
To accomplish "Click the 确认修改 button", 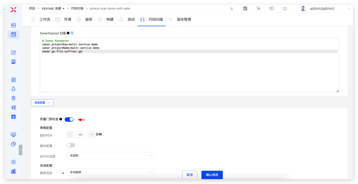I will click(x=212, y=175).
